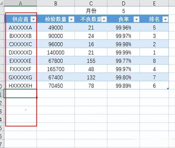Select yield cell 99.77%
The height and width of the screenshot is (148, 175).
(x=123, y=61)
